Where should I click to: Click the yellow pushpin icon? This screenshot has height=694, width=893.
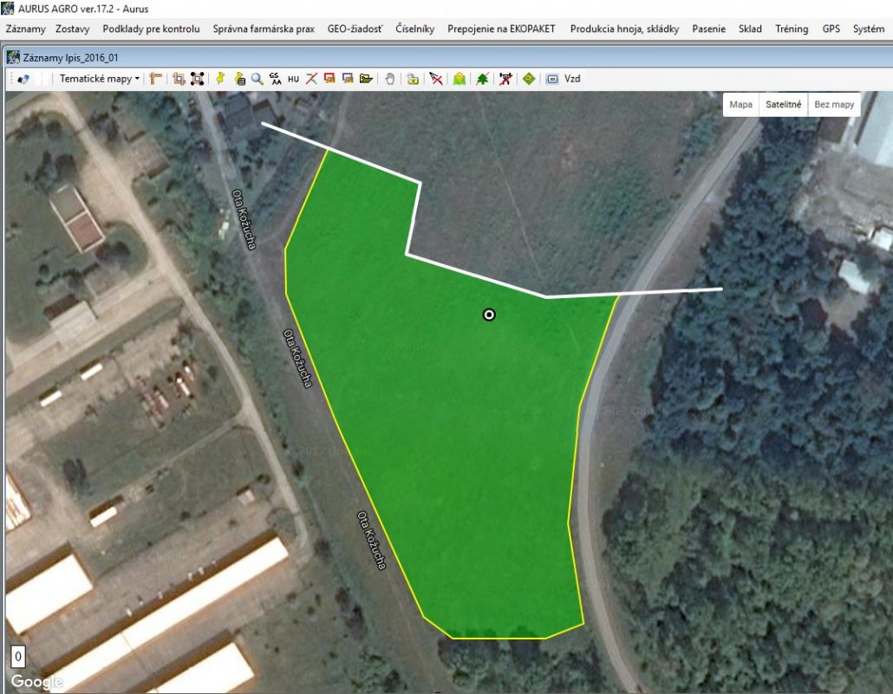tap(220, 79)
